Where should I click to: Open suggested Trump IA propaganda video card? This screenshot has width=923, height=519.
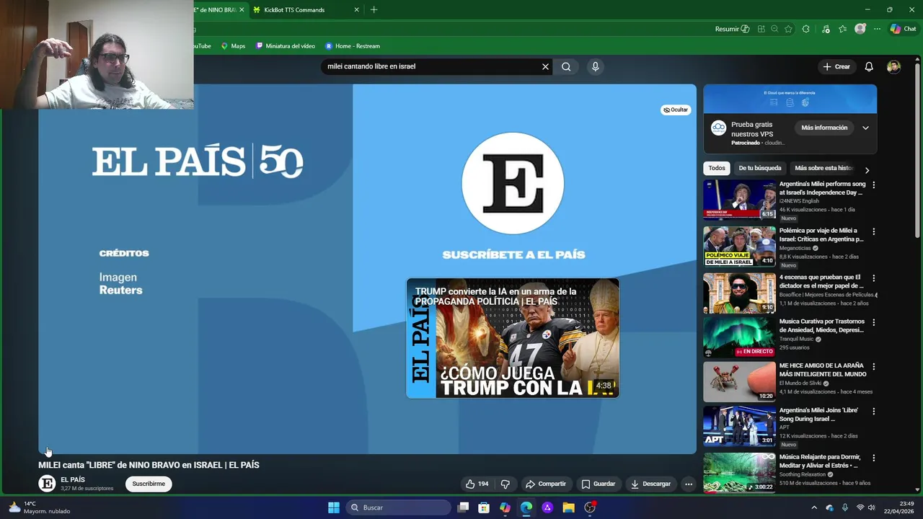513,338
